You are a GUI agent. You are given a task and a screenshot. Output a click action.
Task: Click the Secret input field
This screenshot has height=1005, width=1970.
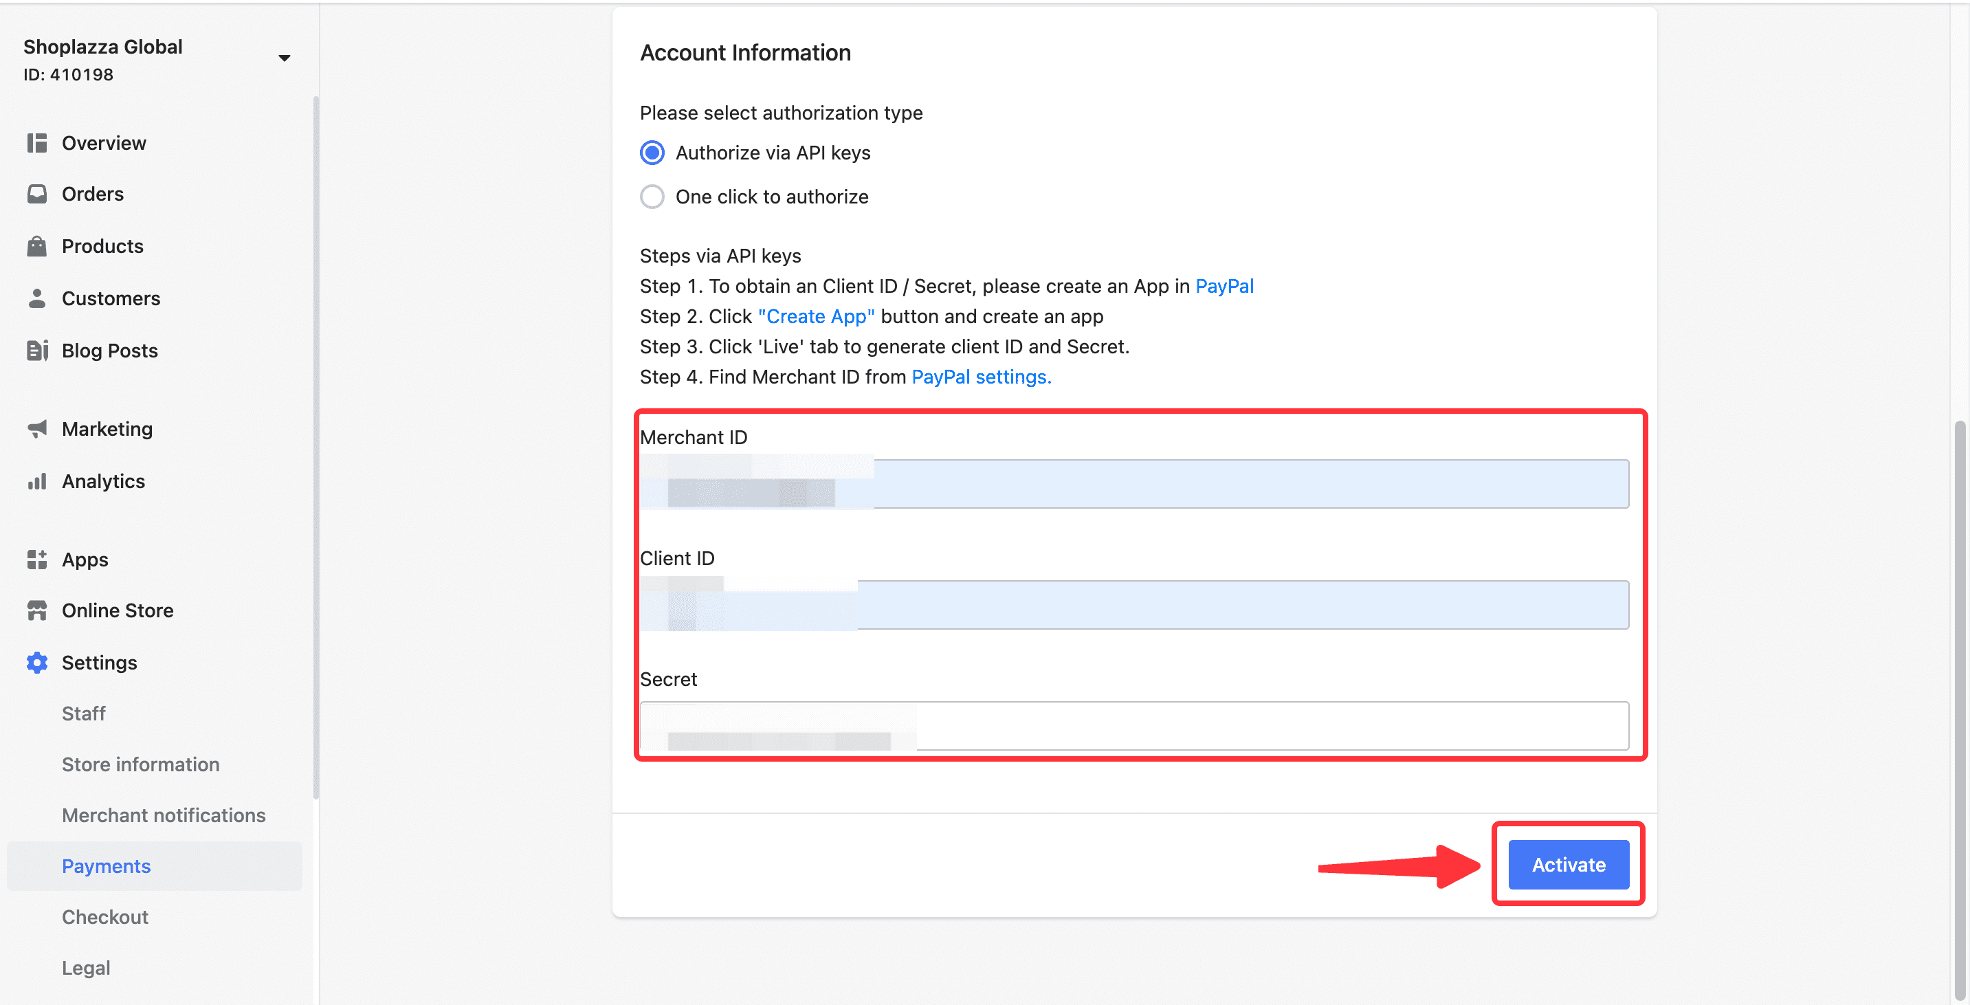[1134, 725]
